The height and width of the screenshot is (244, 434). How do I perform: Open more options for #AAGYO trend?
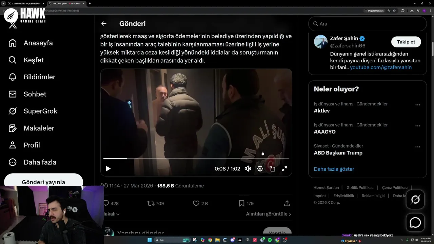pos(418,126)
